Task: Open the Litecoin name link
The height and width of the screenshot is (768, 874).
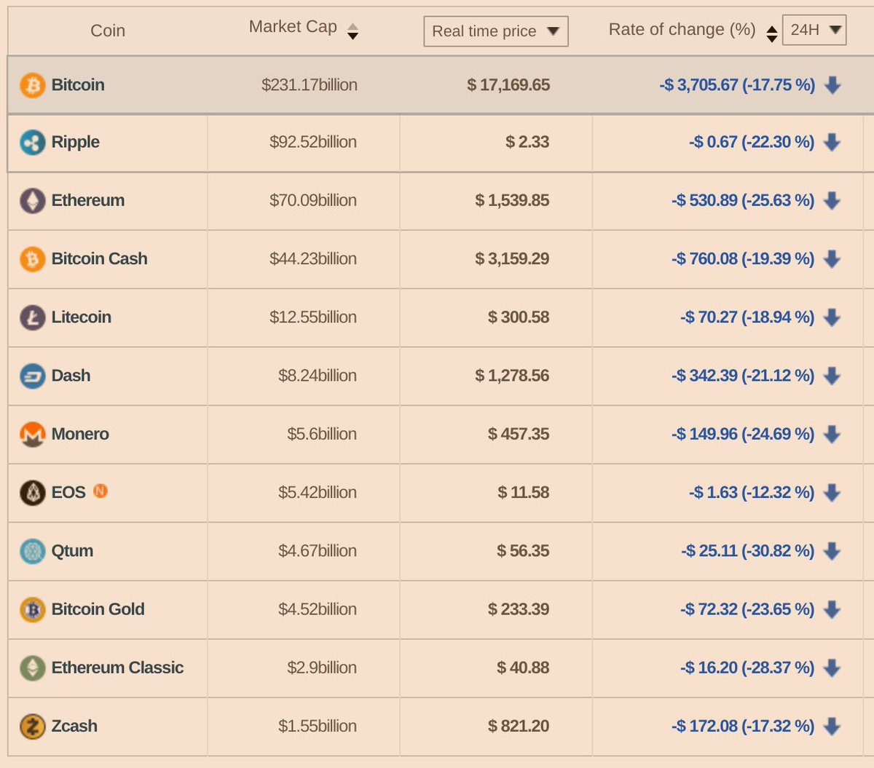Action: click(82, 317)
